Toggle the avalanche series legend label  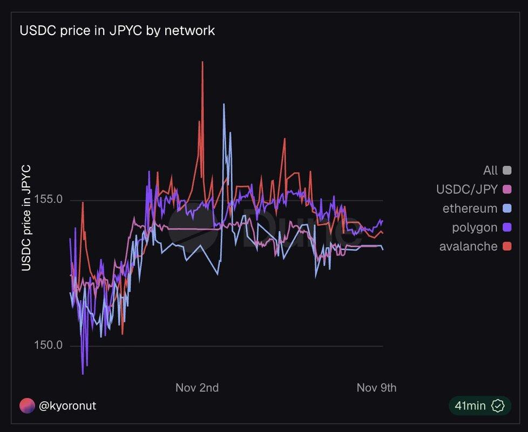[x=468, y=246]
